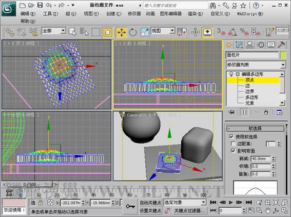291x217 pixels.
Task: Click Bind to Space Warp tool
Action: click(33, 32)
